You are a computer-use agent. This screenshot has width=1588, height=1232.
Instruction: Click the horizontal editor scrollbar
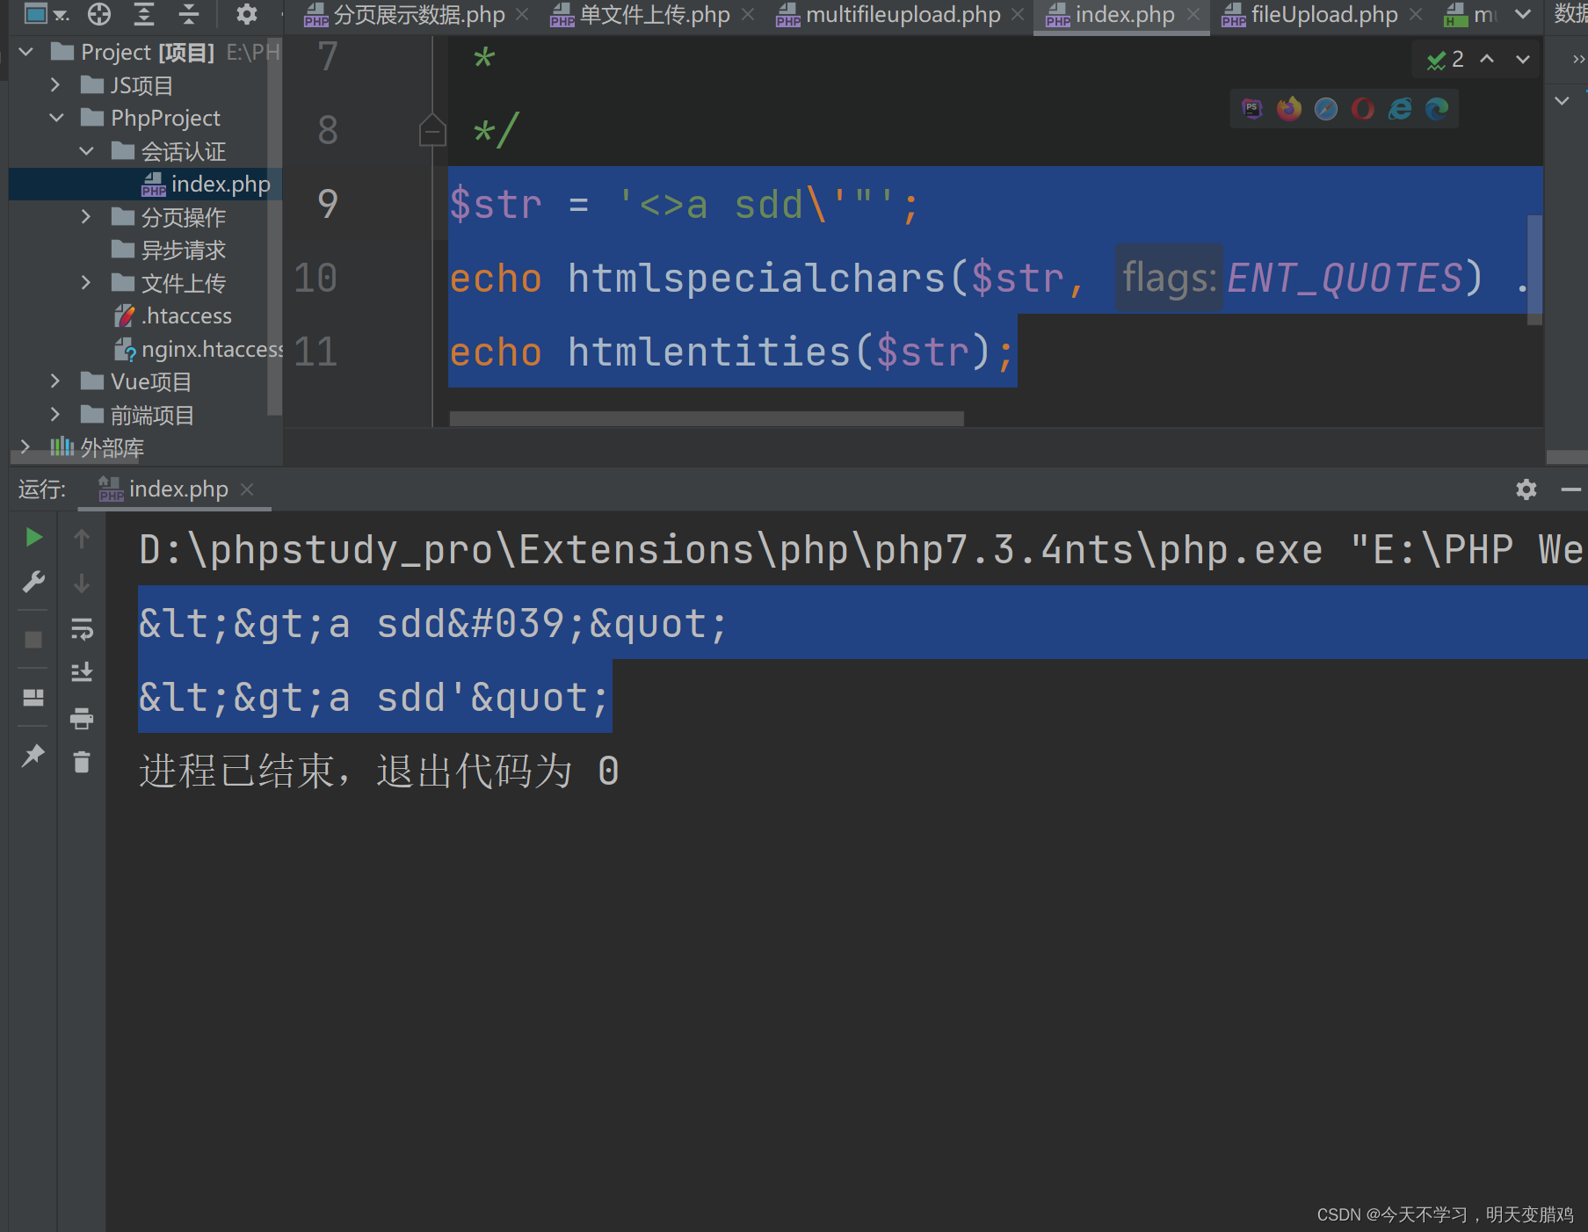coord(707,418)
